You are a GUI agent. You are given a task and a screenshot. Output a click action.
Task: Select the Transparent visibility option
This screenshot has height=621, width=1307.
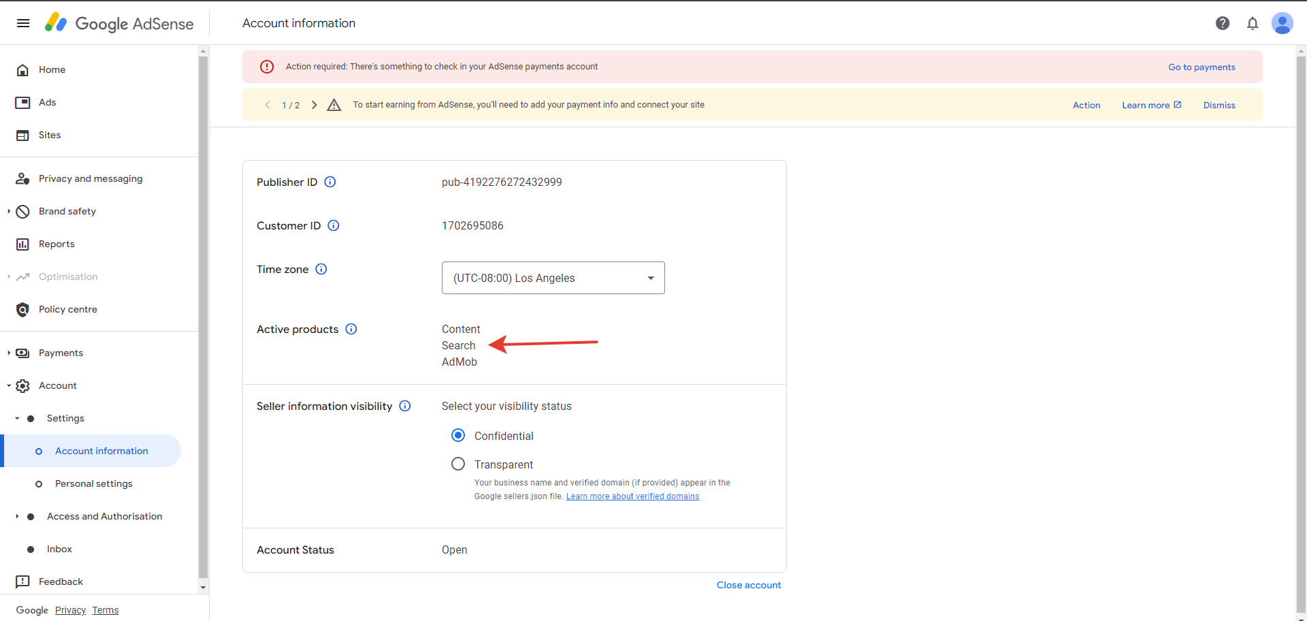click(x=458, y=464)
